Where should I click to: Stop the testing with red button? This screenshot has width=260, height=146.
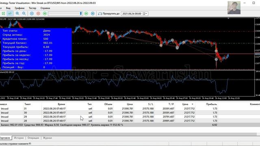click(38, 13)
